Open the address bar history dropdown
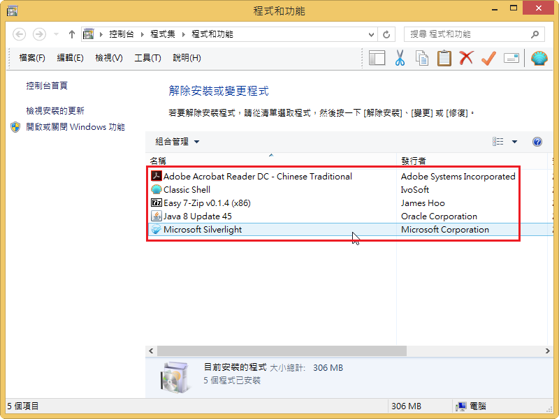559x419 pixels. 371,34
